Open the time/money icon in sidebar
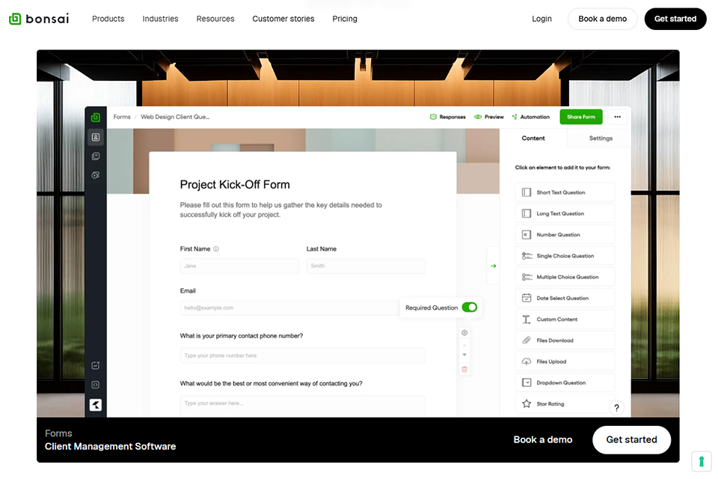 coord(95,175)
